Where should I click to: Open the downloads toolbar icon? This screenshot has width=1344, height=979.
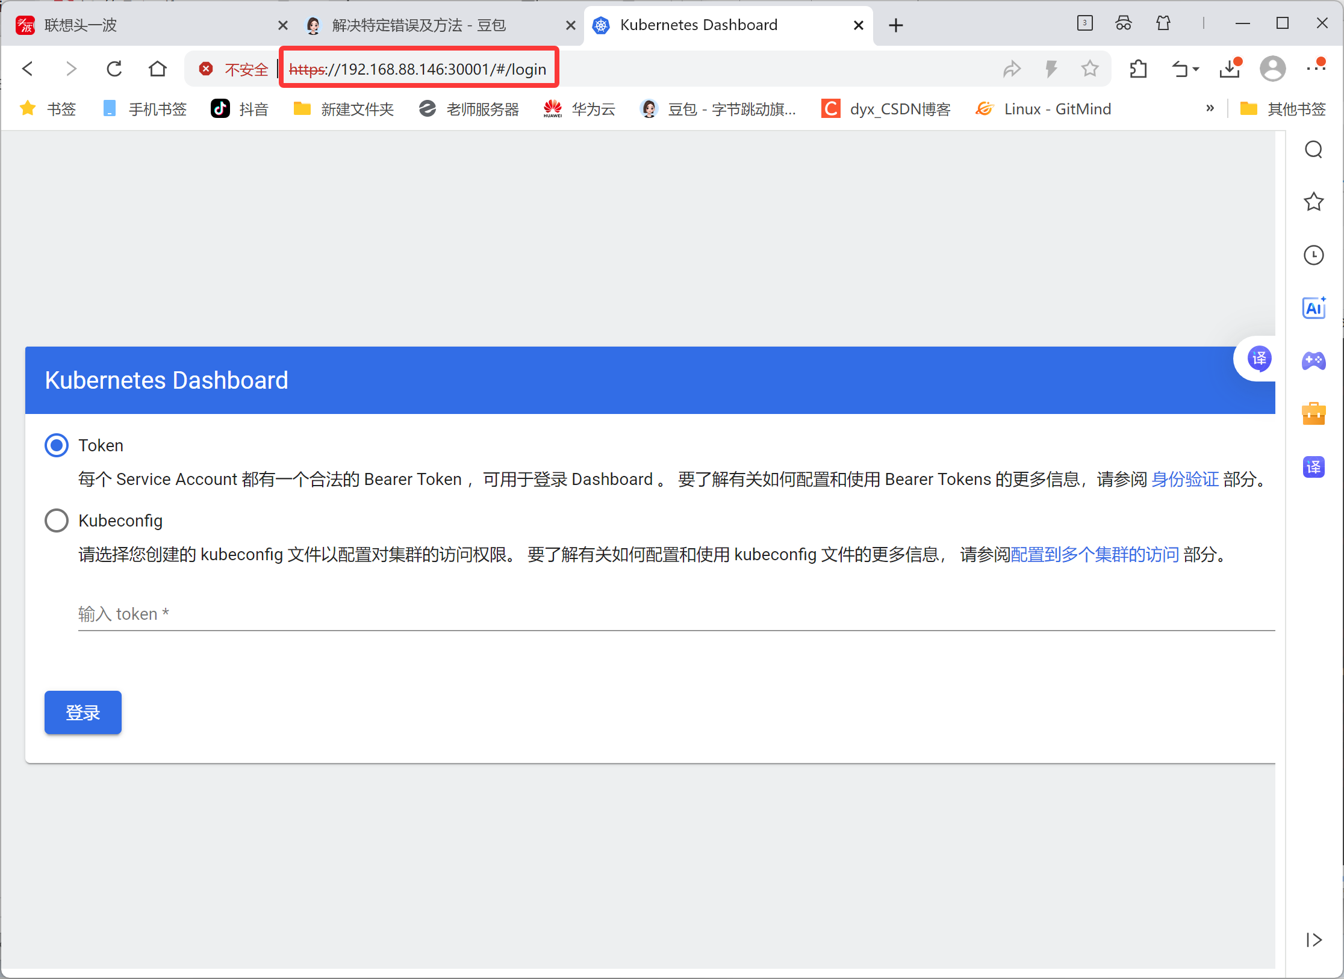coord(1230,69)
